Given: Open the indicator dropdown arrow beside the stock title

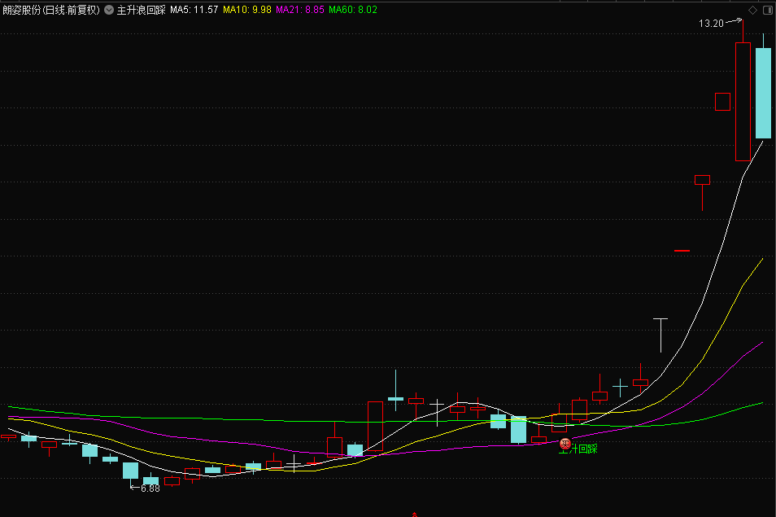Looking at the screenshot, I should pos(109,10).
